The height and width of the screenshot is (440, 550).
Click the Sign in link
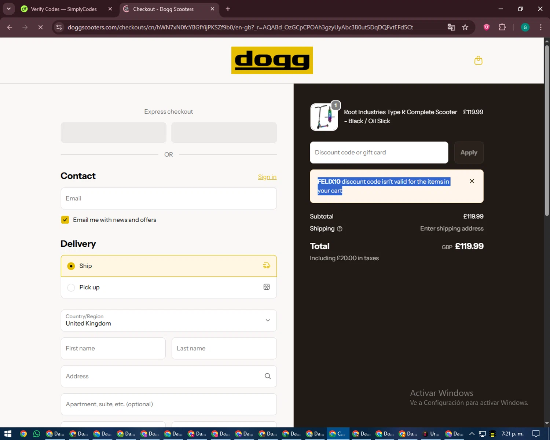[x=267, y=177]
